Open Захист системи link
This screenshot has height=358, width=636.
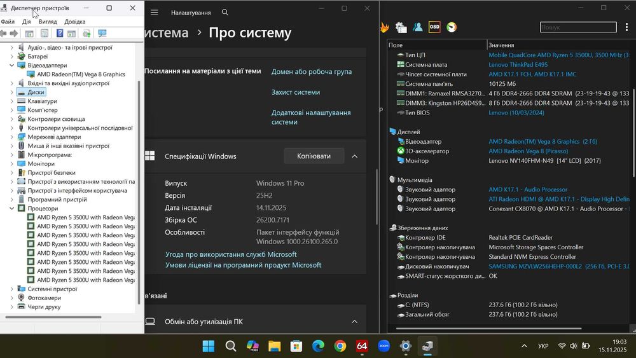(296, 92)
